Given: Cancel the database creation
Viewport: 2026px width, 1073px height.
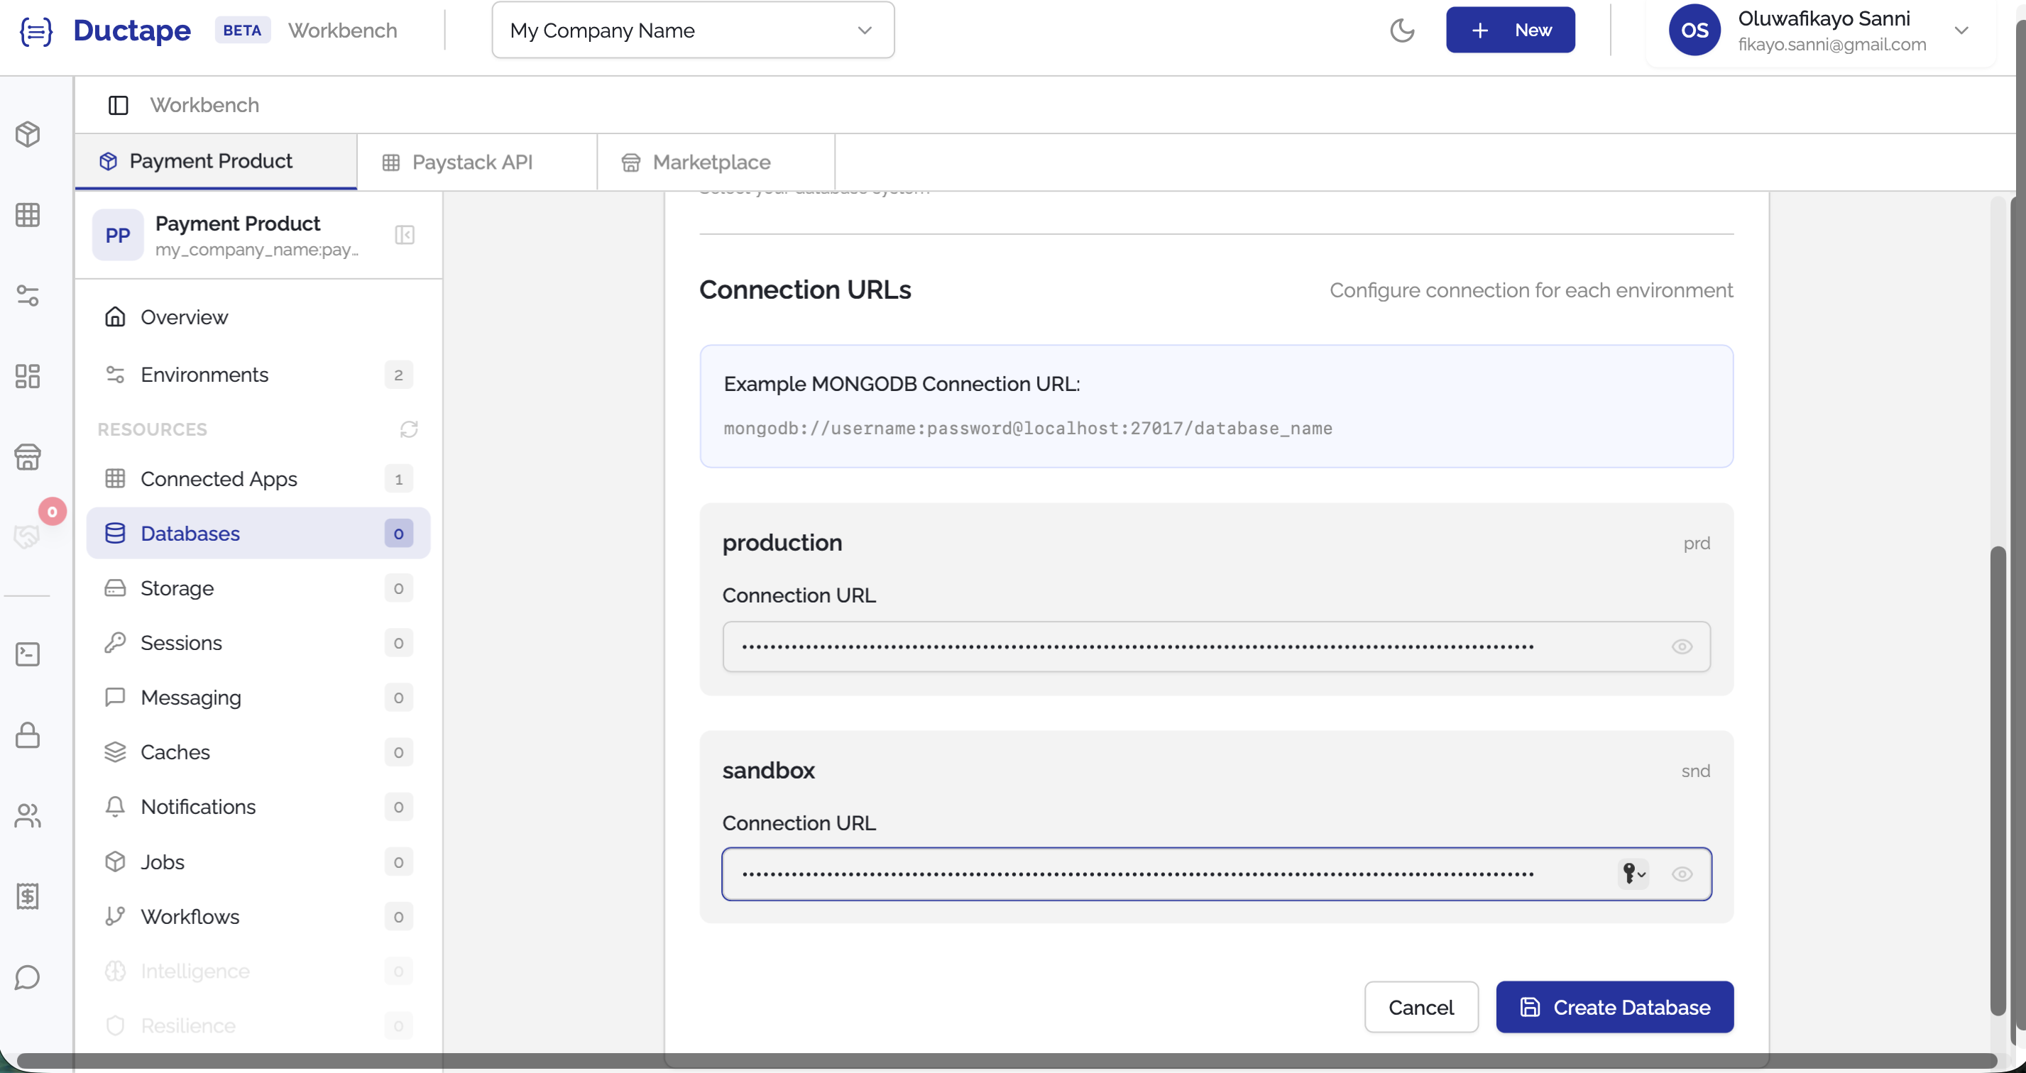Looking at the screenshot, I should click(x=1420, y=1007).
